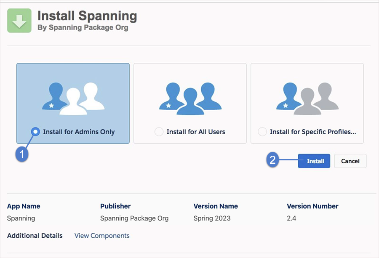
Task: Click the Admins Only people graphic
Action: (x=73, y=99)
